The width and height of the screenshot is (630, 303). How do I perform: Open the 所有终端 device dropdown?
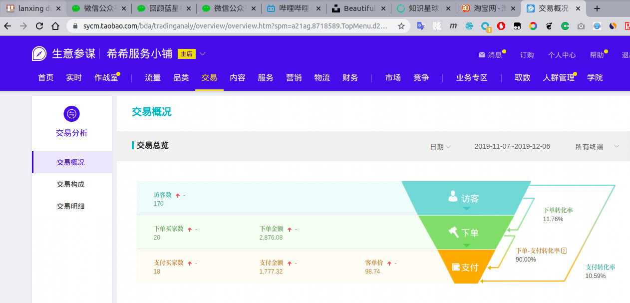[x=597, y=146]
